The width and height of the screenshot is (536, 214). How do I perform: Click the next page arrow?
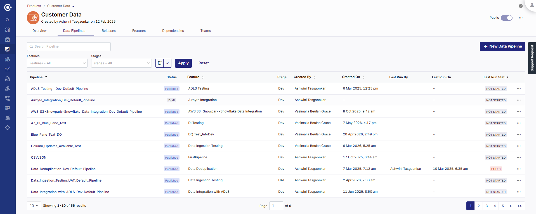click(x=511, y=206)
